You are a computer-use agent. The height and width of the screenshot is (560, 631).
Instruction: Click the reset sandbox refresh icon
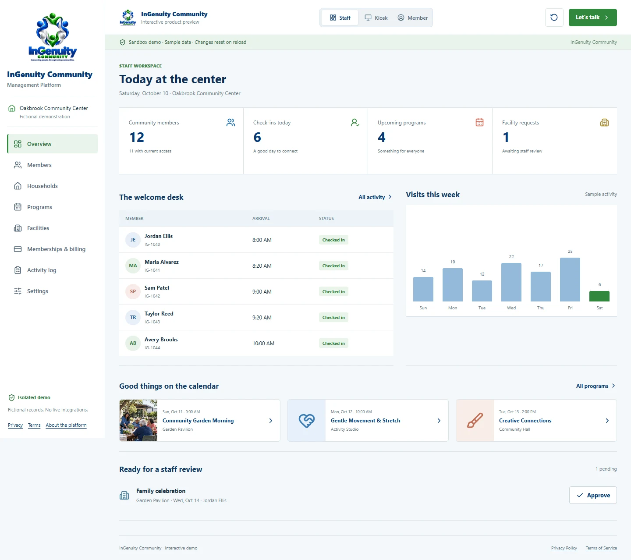[x=554, y=18]
